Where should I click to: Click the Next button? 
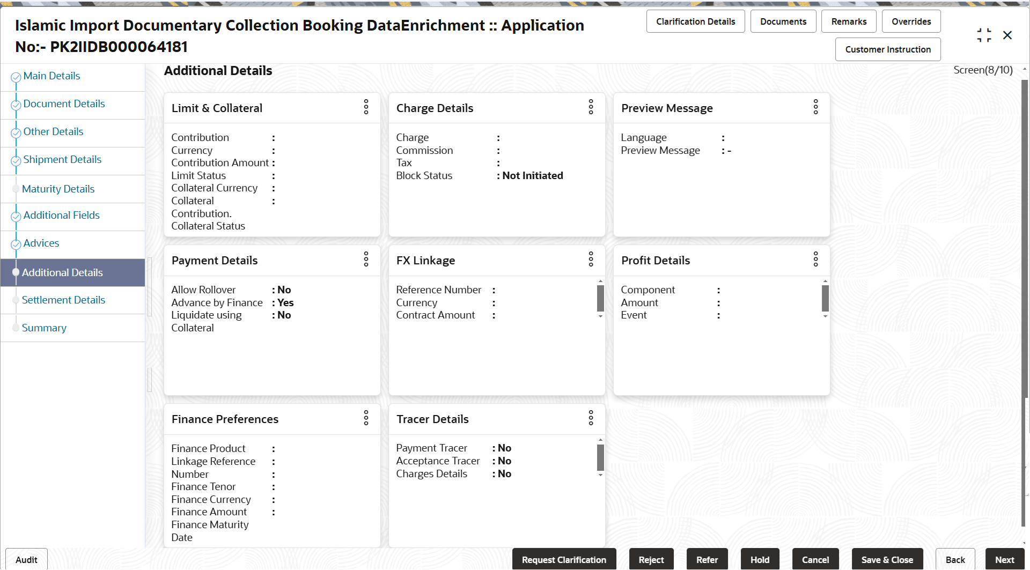(x=1005, y=559)
